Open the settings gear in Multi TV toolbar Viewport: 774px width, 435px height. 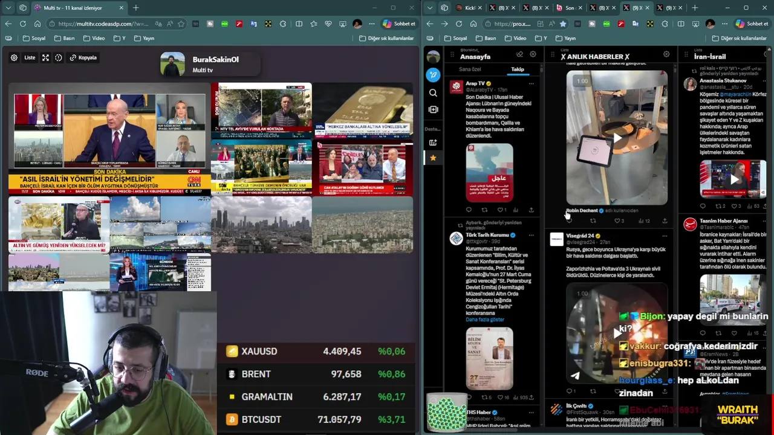click(14, 57)
